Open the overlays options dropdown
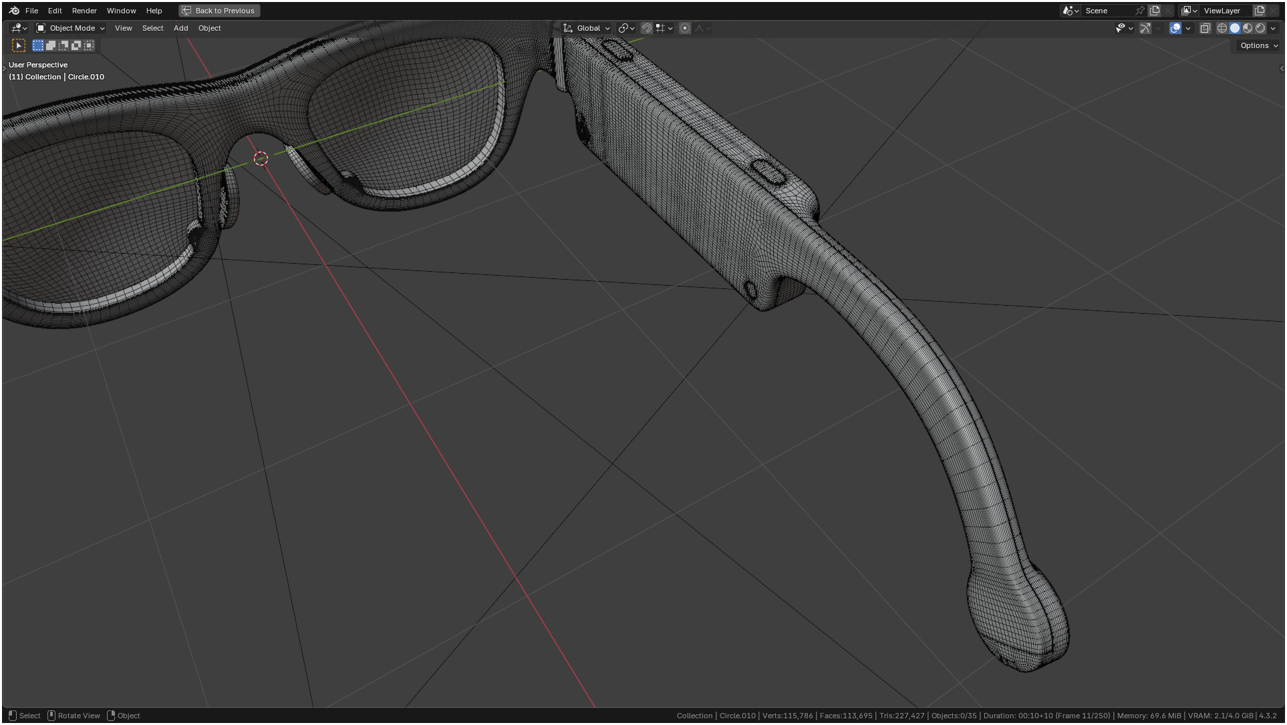1287x725 pixels. (1188, 28)
